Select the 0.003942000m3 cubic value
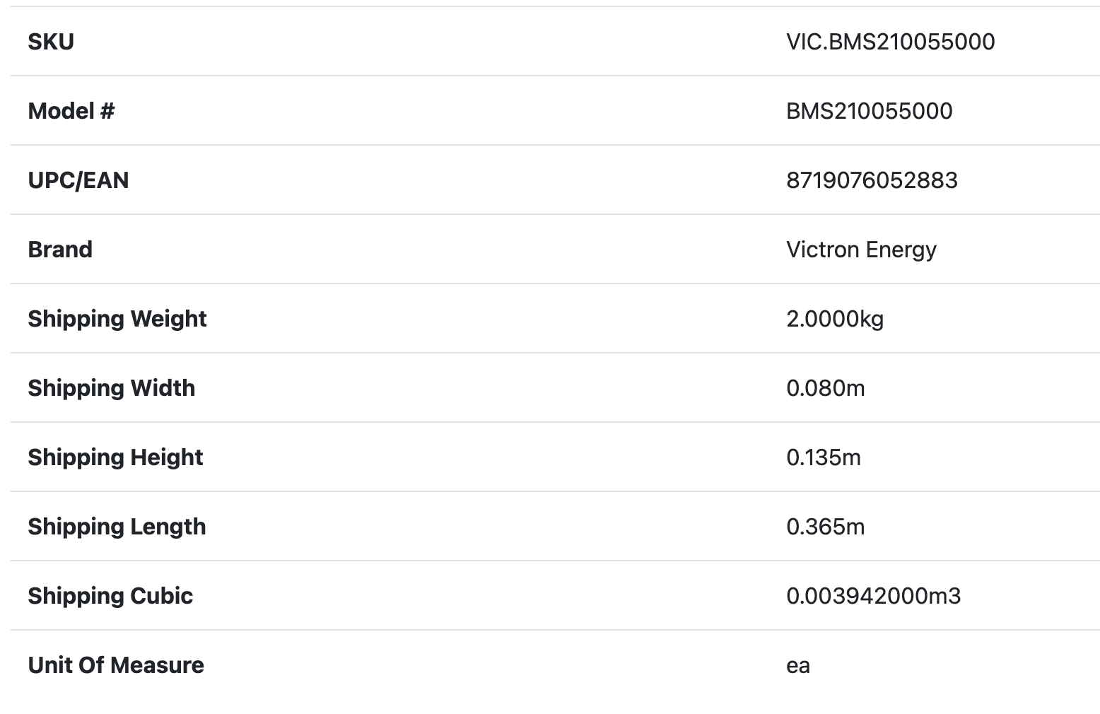The width and height of the screenshot is (1100, 714). coord(873,596)
